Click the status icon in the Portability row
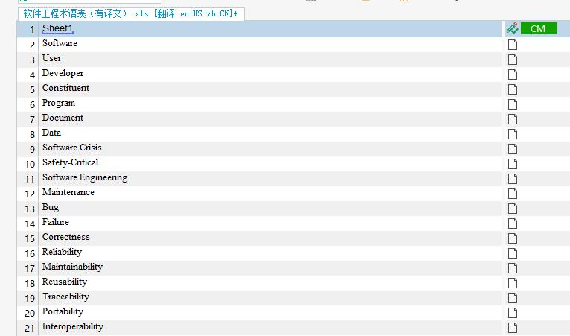Viewport: 570px width, 336px height. (x=512, y=313)
